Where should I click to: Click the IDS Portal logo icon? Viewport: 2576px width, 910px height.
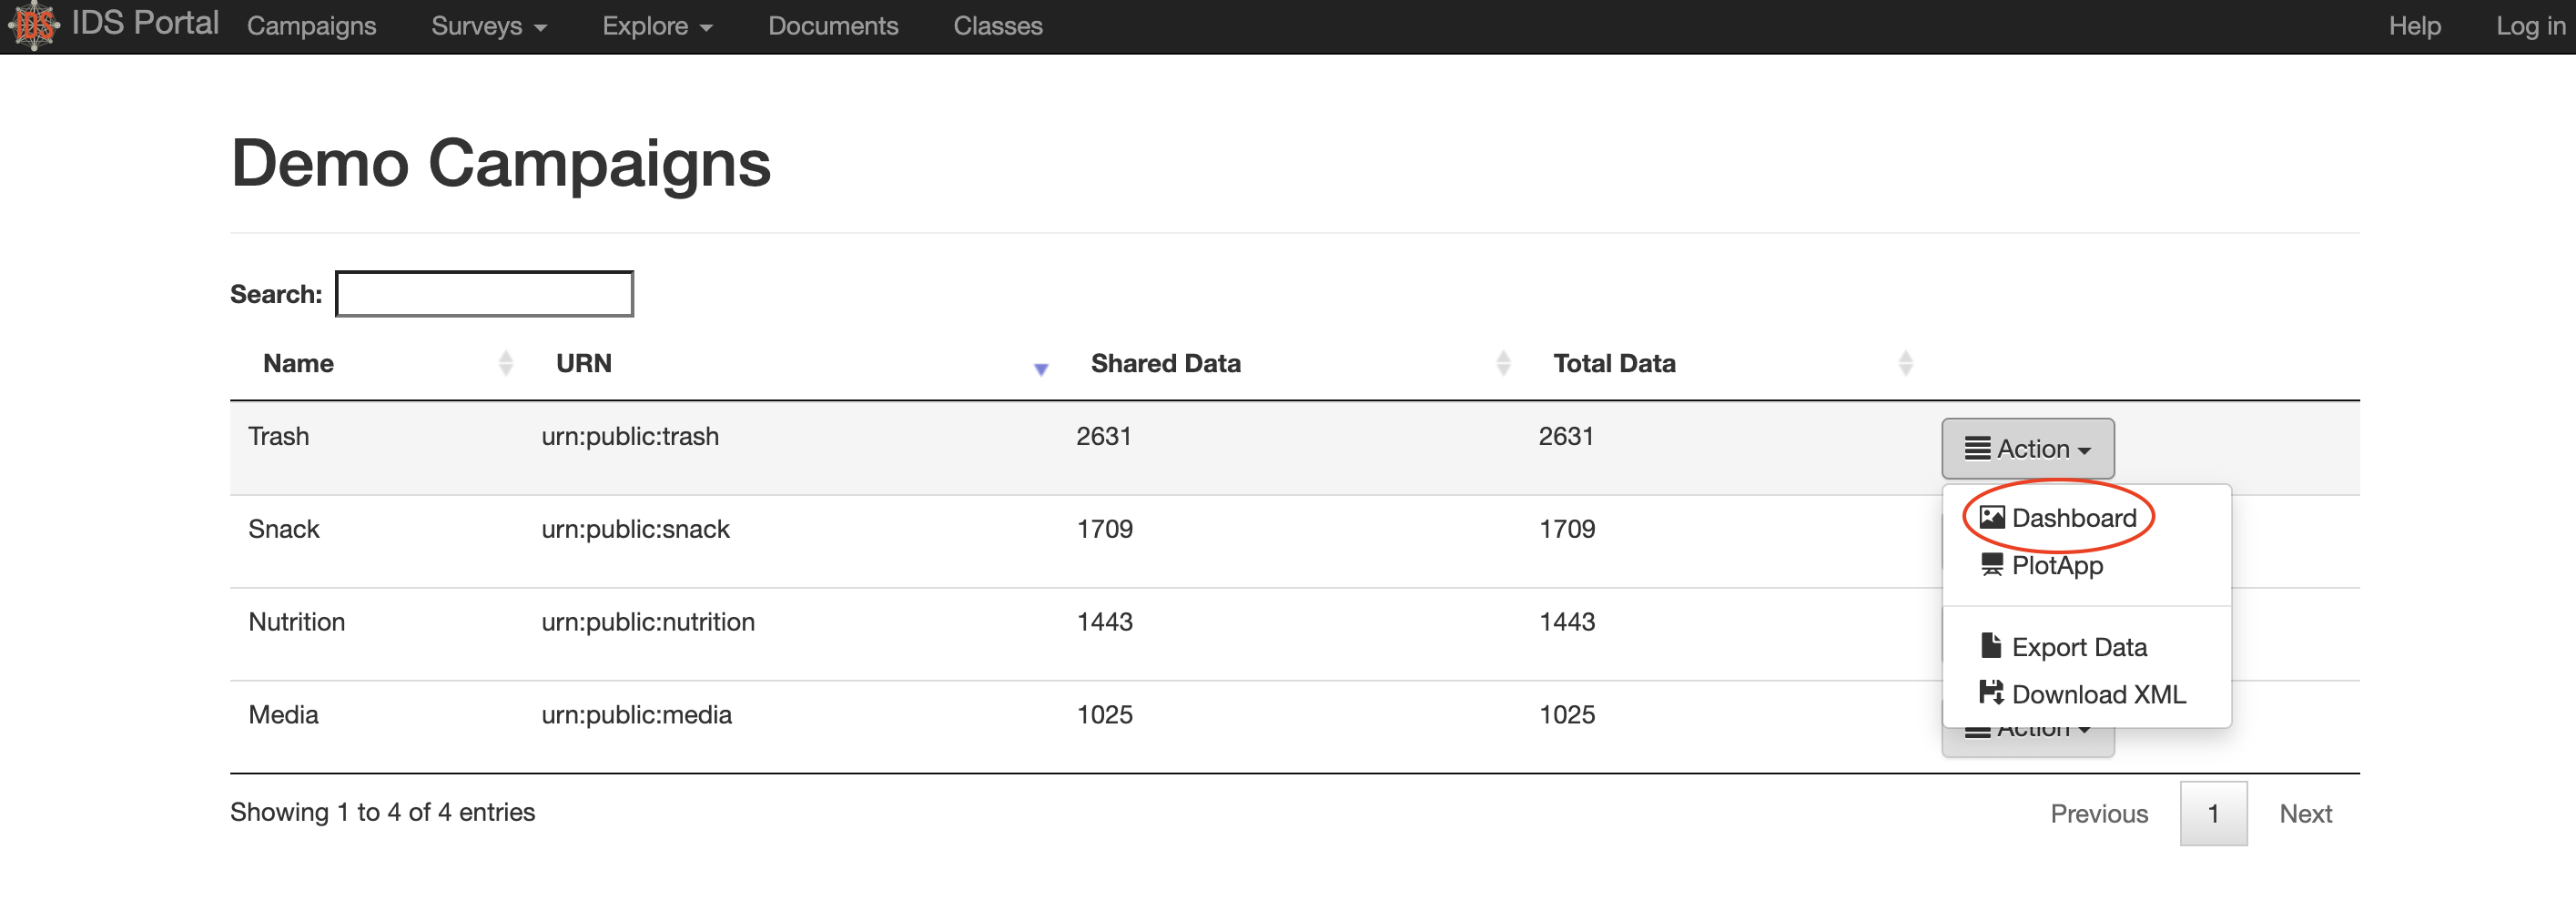tap(34, 25)
